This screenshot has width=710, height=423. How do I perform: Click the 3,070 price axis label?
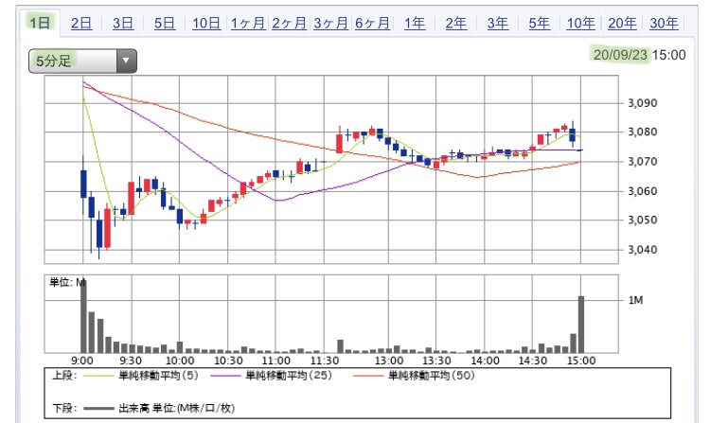[x=643, y=162]
